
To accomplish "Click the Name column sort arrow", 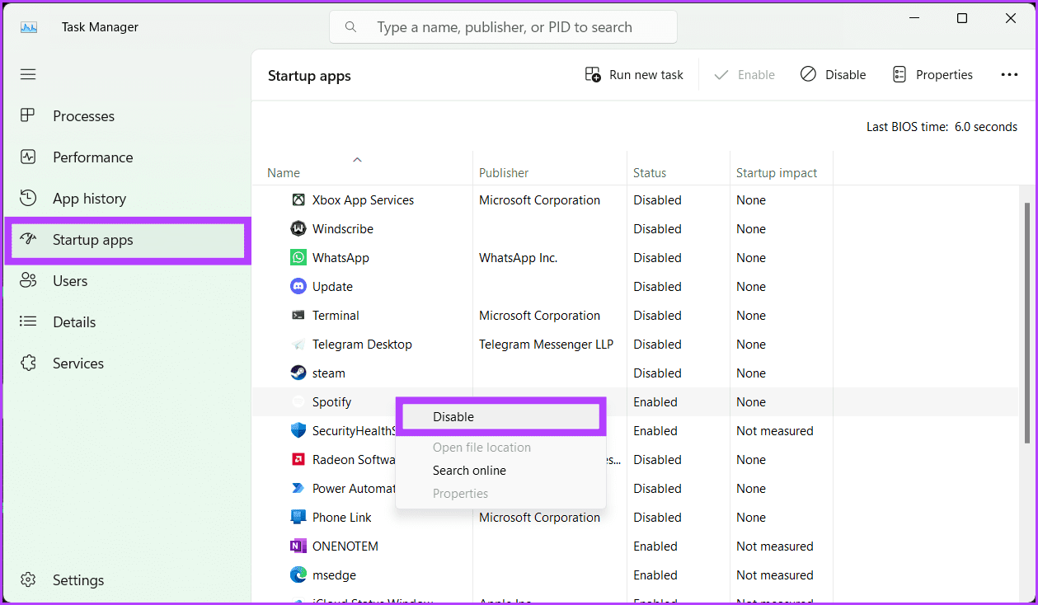I will point(357,159).
